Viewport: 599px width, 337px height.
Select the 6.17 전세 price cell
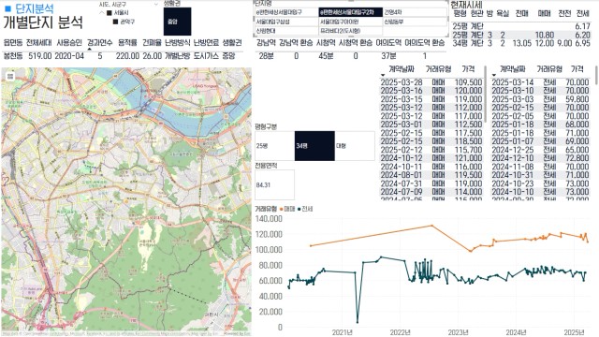tap(582, 26)
